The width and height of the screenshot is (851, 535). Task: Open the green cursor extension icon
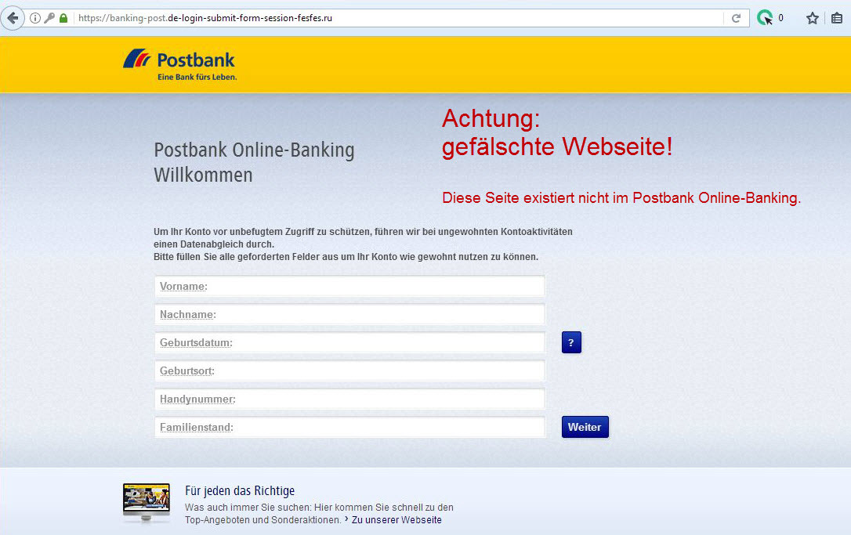[765, 18]
